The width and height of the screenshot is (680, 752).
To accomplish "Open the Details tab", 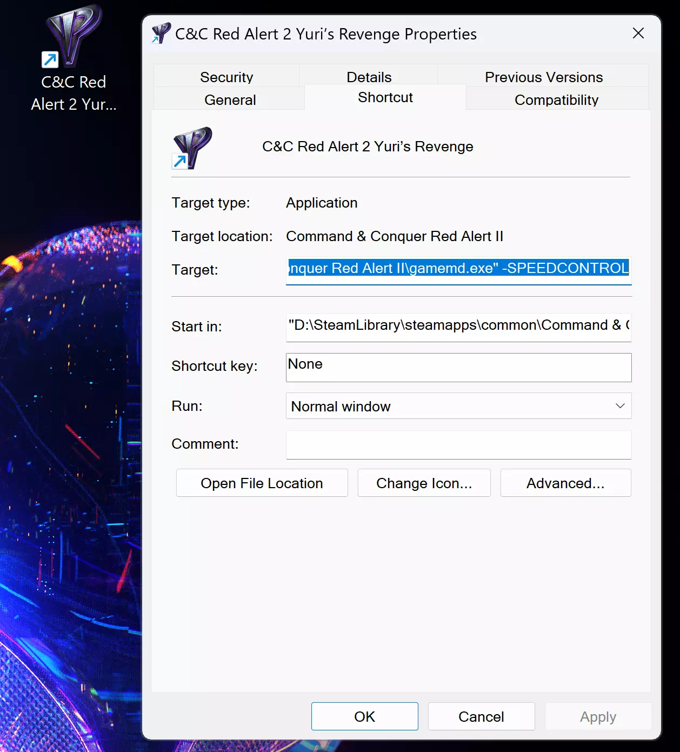I will 369,76.
